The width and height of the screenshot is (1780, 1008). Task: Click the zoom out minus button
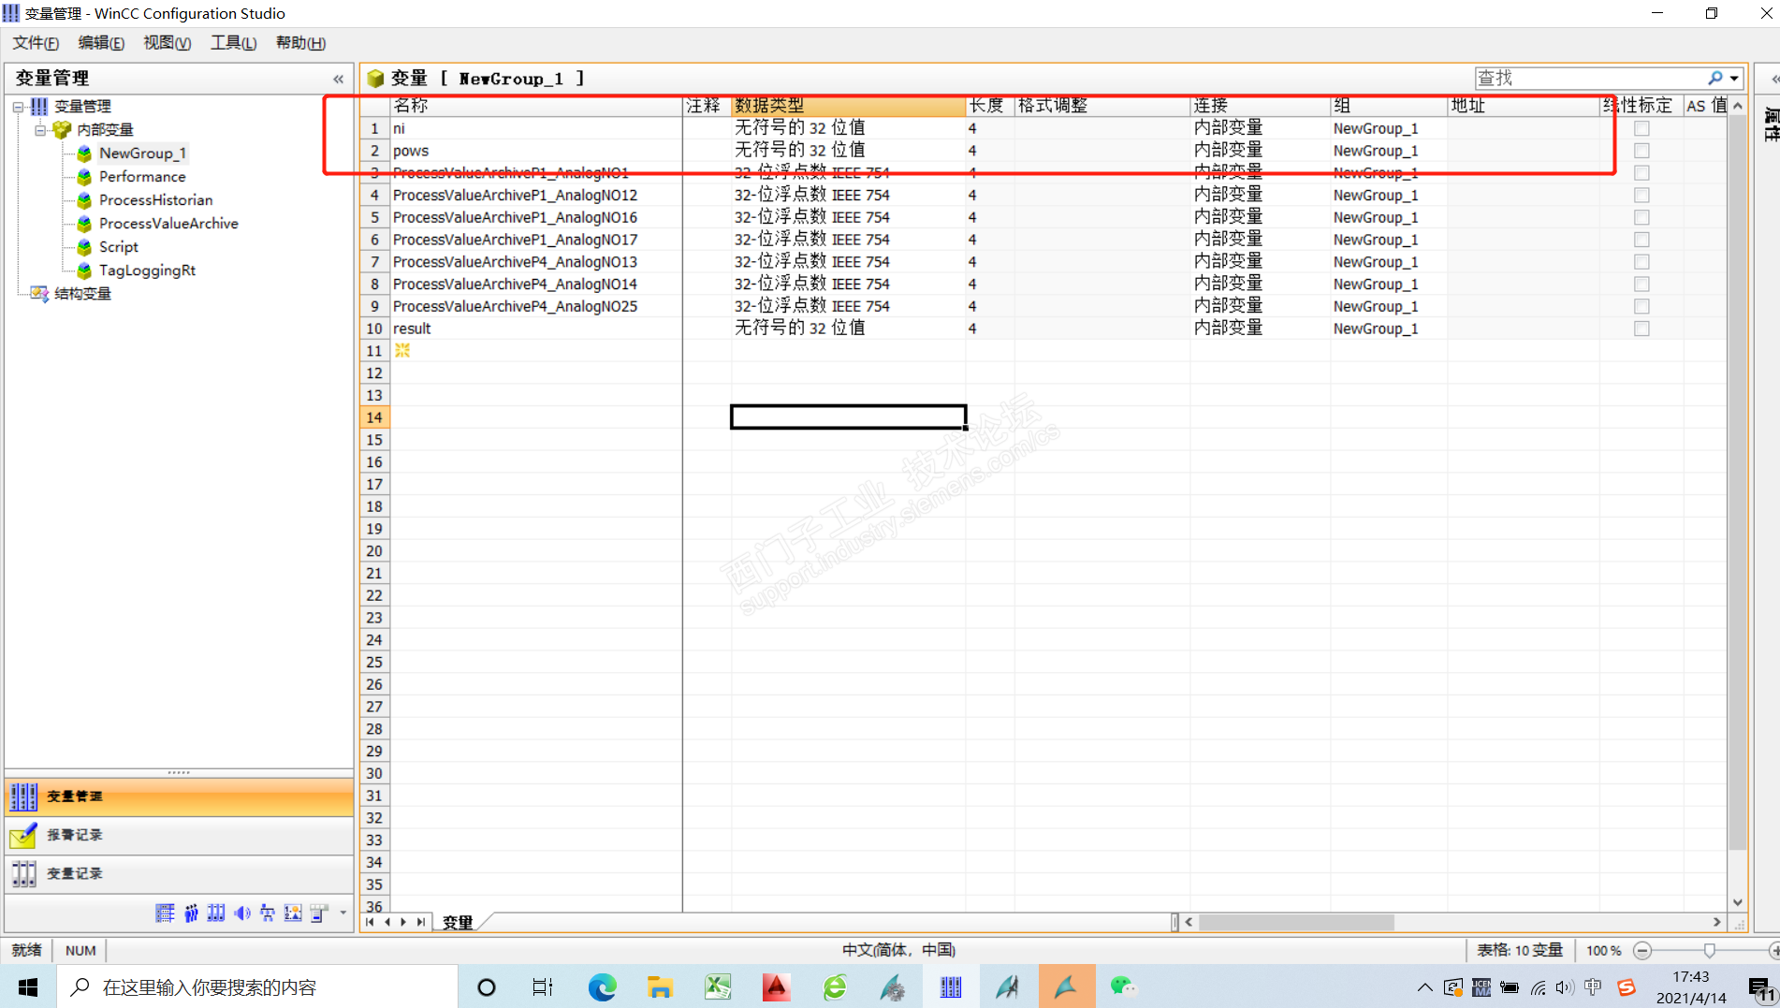coord(1642,951)
